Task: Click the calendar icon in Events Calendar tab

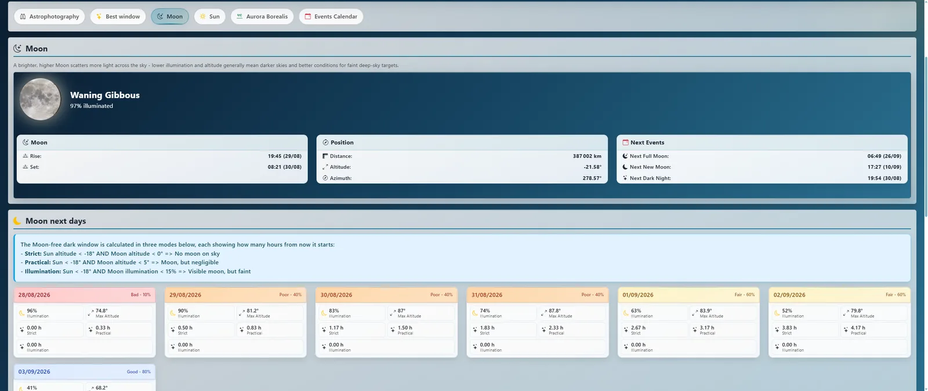Action: coord(308,16)
